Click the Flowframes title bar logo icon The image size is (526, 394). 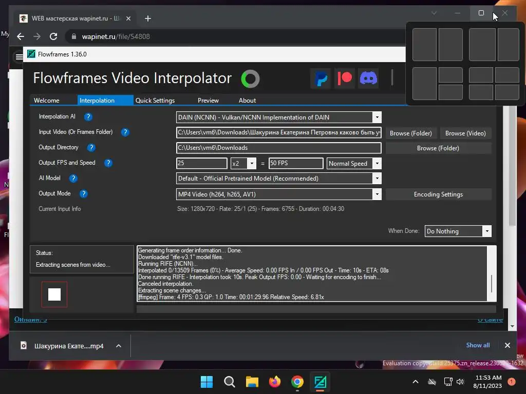pos(31,54)
